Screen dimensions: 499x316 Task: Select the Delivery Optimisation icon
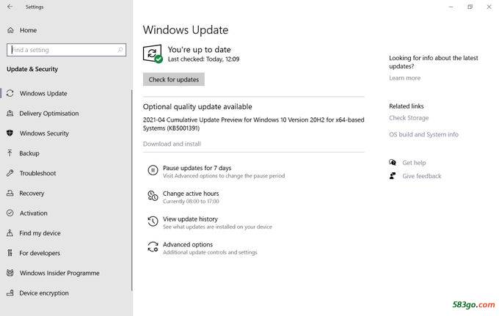pos(10,113)
